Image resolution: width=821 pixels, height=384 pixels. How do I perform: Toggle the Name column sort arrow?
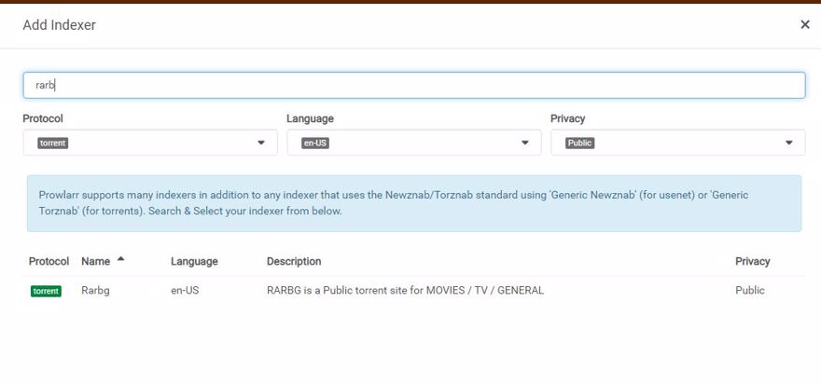[x=121, y=258]
